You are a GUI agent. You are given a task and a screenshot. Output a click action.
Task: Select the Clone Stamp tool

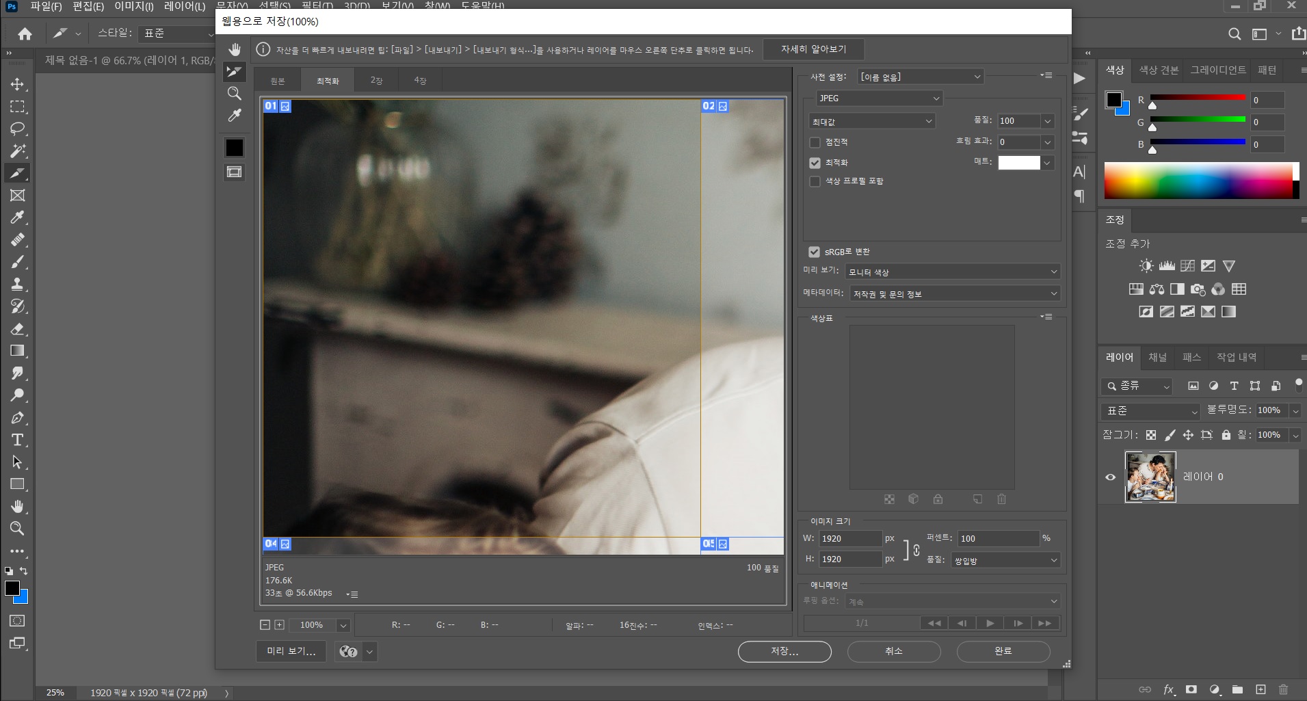pos(17,284)
